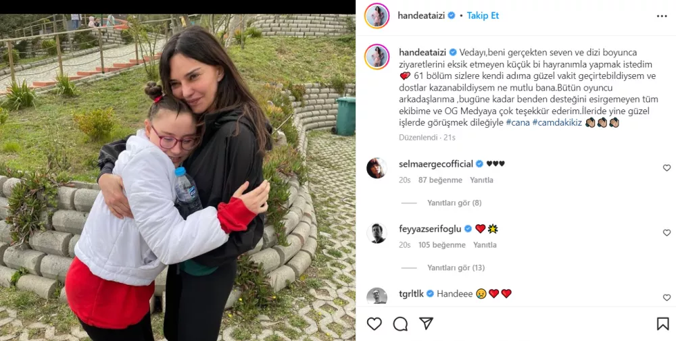The image size is (676, 341).
Task: Like tgrltlk's comment heart
Action: click(667, 298)
